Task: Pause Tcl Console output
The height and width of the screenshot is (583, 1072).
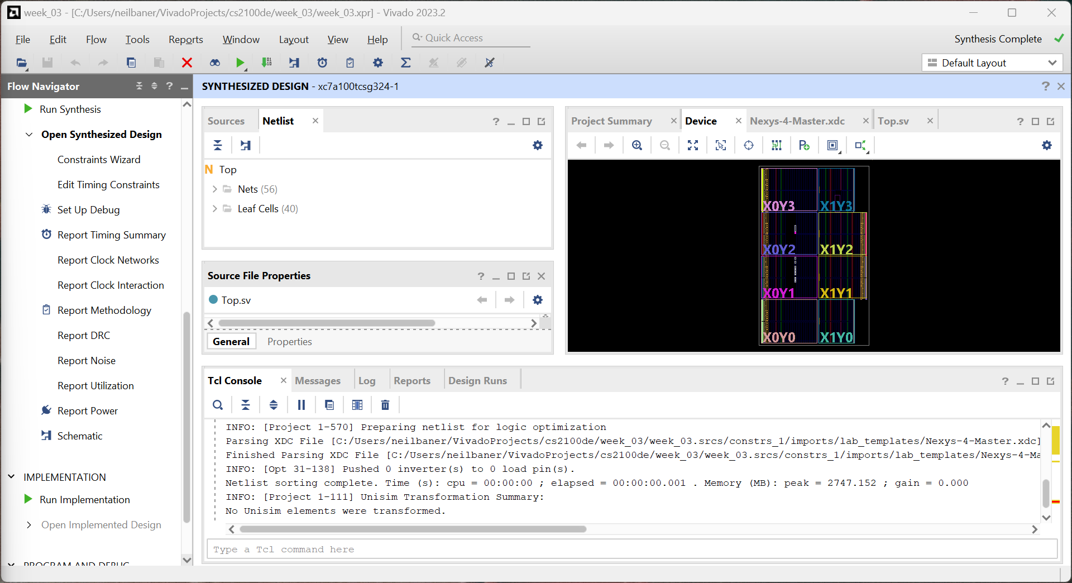Action: click(x=301, y=405)
